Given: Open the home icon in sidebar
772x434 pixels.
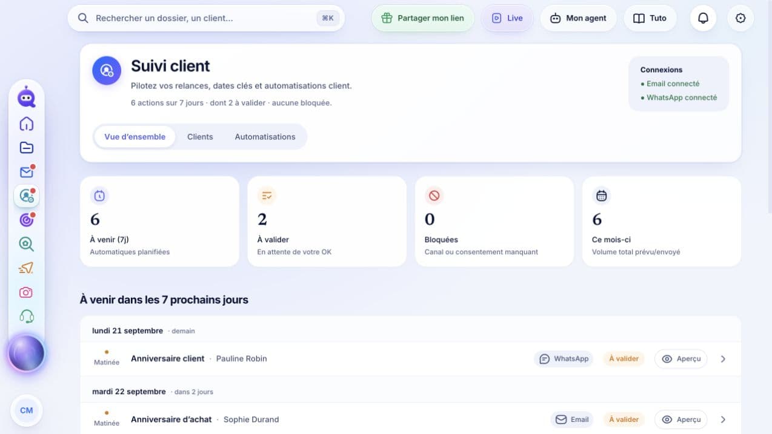Looking at the screenshot, I should tap(26, 124).
